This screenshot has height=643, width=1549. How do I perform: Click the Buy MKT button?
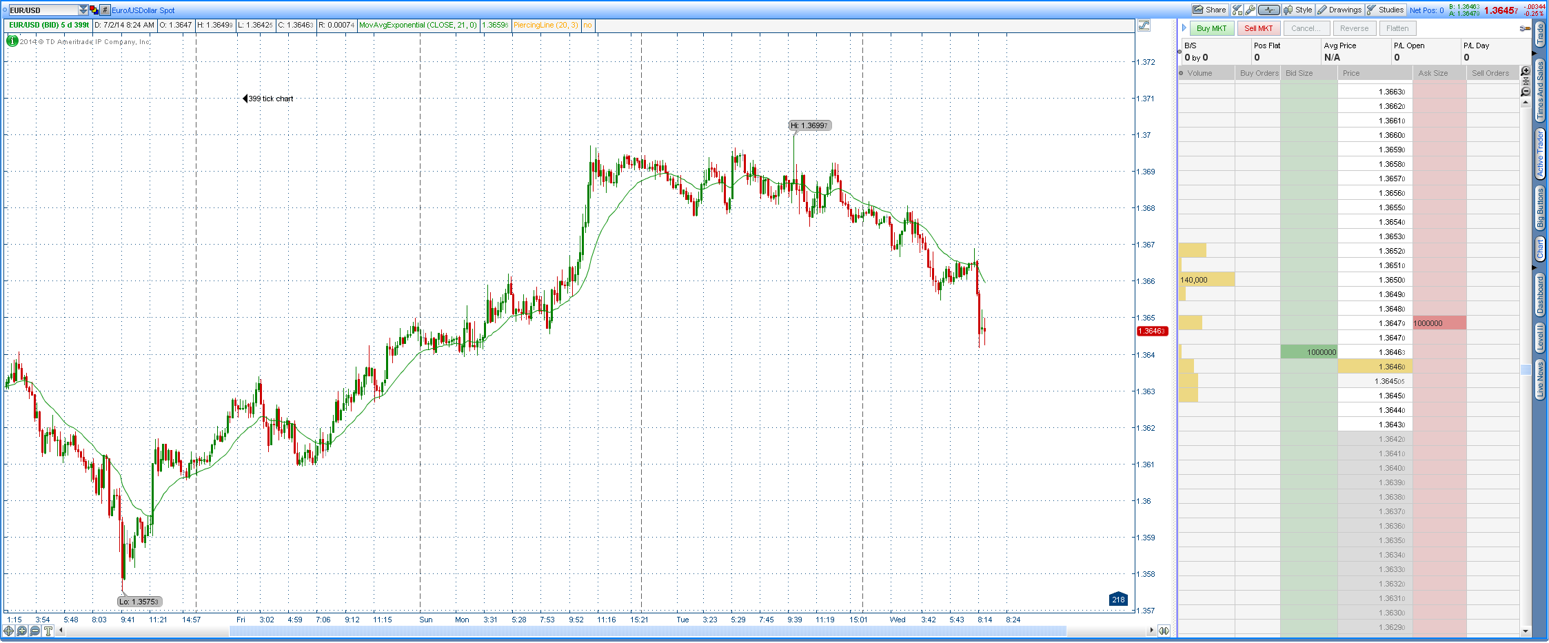pos(1211,28)
